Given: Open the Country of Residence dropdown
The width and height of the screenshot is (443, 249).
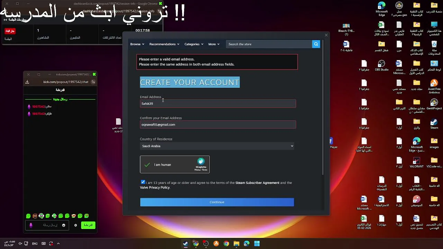Looking at the screenshot, I should coord(218,146).
